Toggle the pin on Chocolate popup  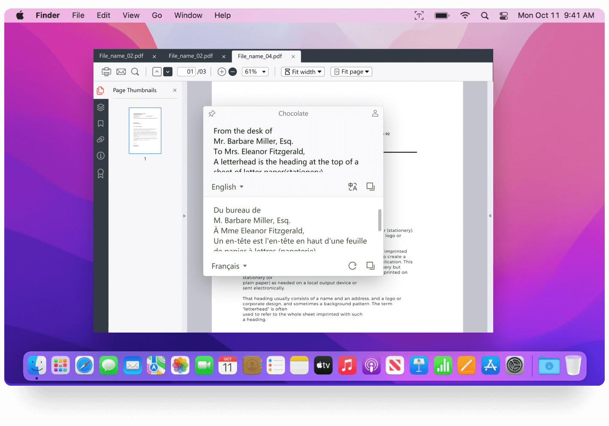pyautogui.click(x=212, y=114)
